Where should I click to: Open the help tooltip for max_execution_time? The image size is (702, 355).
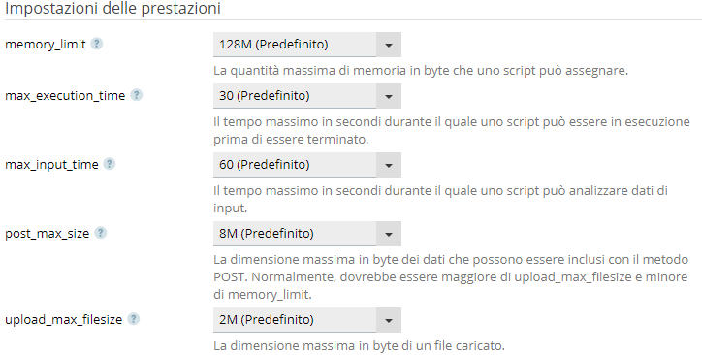tap(136, 95)
